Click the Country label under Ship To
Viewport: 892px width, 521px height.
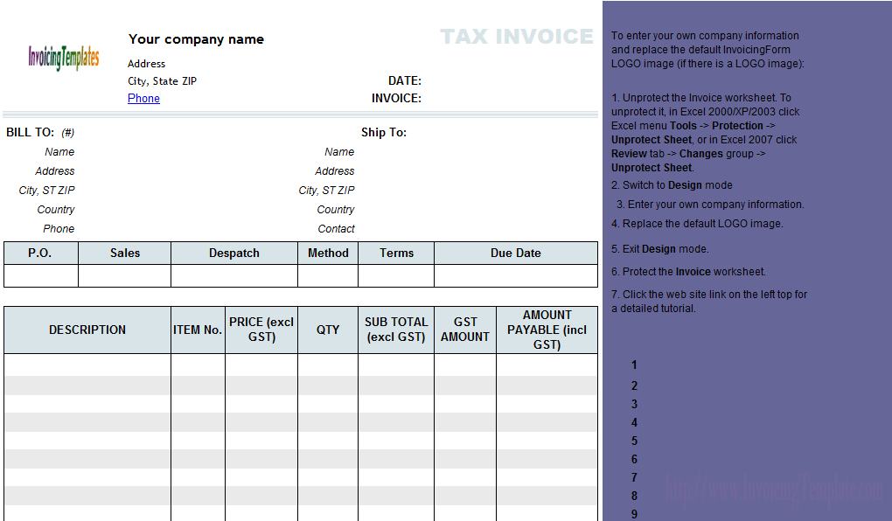click(x=336, y=210)
